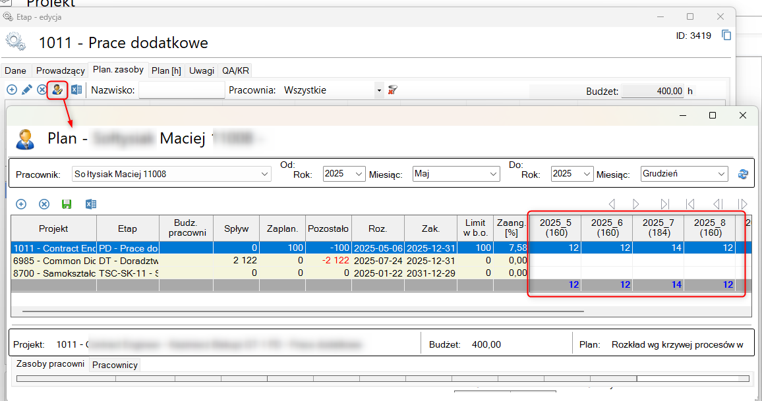The height and width of the screenshot is (401, 762).
Task: Go to next month arrow
Action: [x=635, y=204]
